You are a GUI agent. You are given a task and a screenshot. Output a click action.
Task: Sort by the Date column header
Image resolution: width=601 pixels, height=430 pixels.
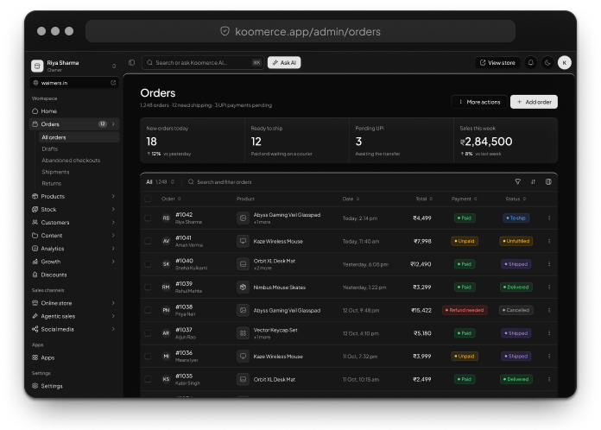pos(351,199)
